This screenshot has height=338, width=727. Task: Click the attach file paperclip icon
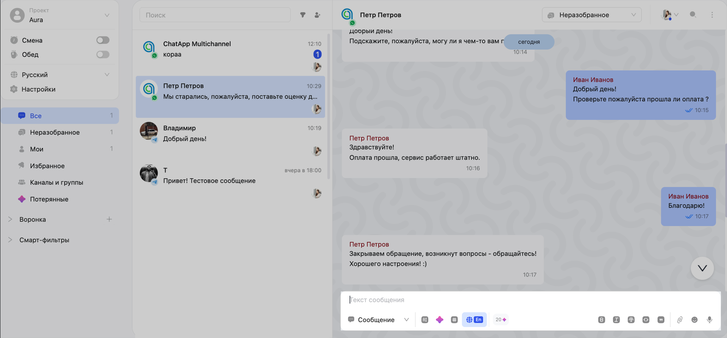[x=680, y=320]
